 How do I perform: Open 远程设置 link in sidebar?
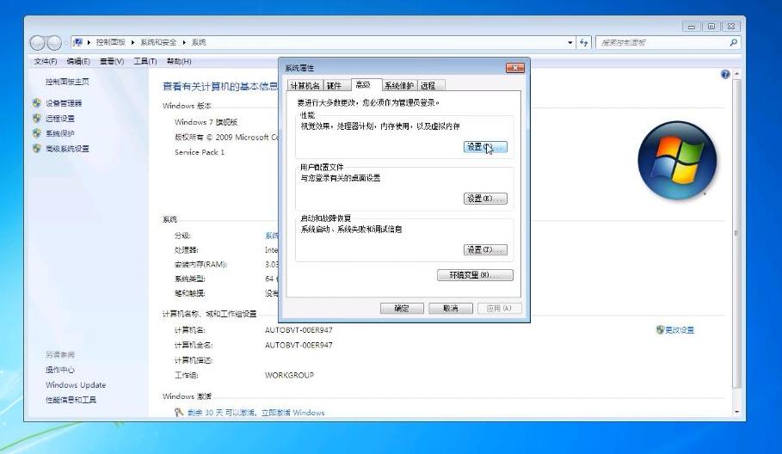[60, 118]
